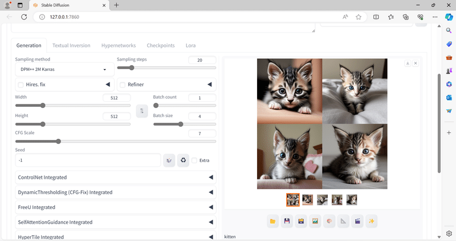Click the save zip archive icon
This screenshot has height=241, width=456.
click(301, 221)
